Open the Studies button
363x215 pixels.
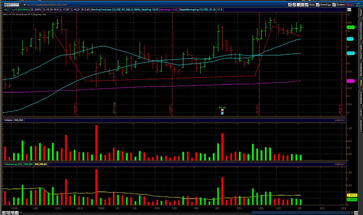pos(339,5)
